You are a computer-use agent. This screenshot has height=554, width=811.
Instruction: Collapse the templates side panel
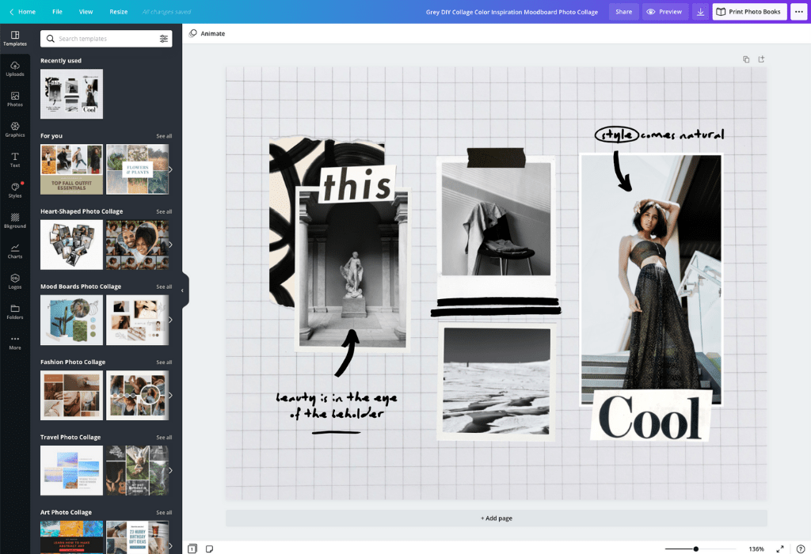tap(183, 290)
